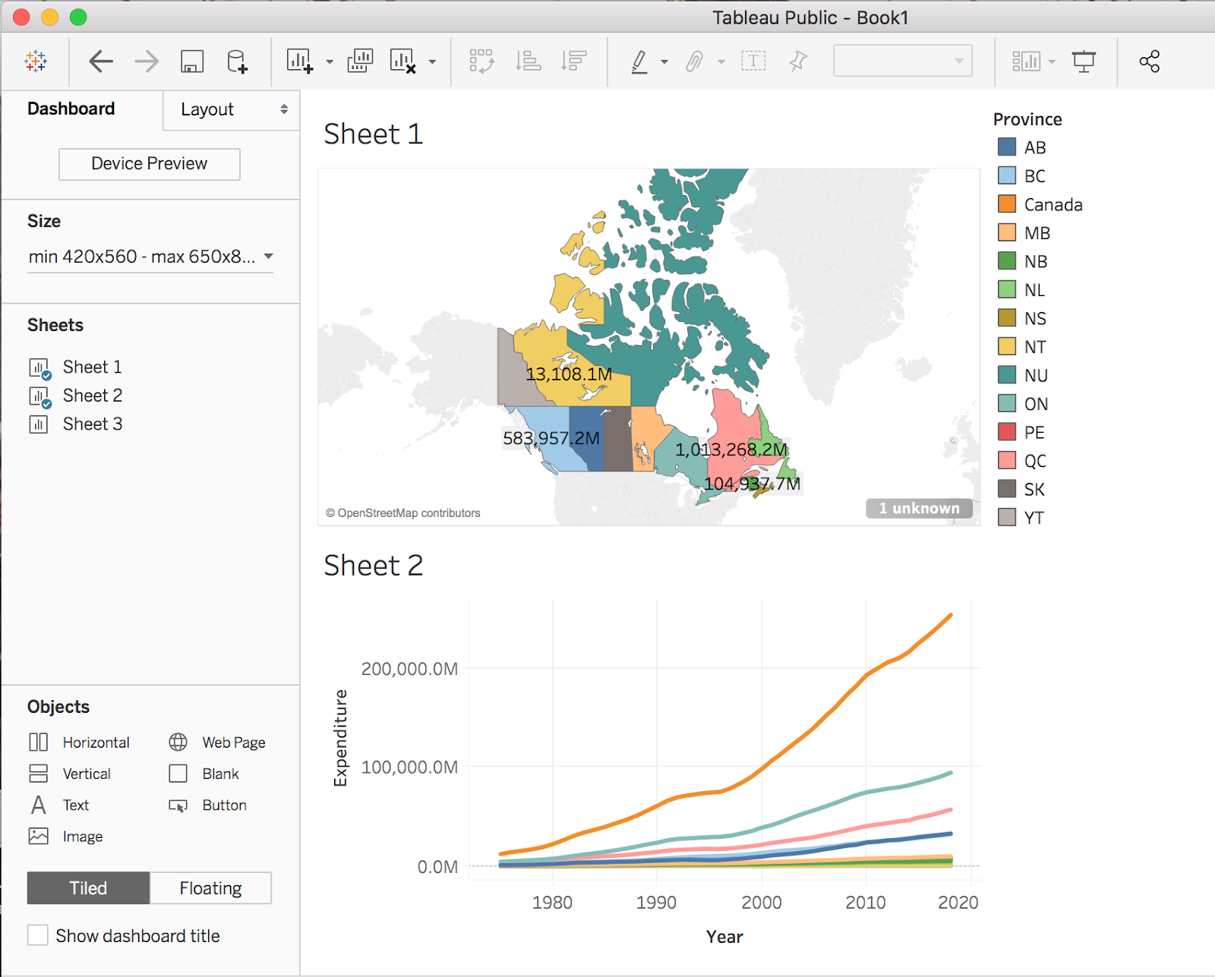Image resolution: width=1215 pixels, height=977 pixels.
Task: Create a new worksheet with the toolbar icon
Action: tap(299, 61)
